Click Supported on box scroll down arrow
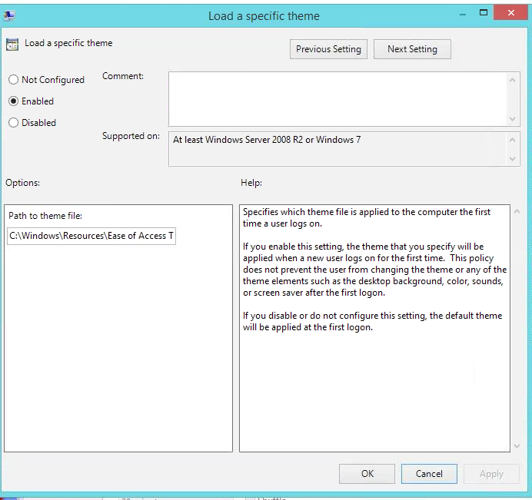Screen dimensions: 532x500 [x=514, y=159]
